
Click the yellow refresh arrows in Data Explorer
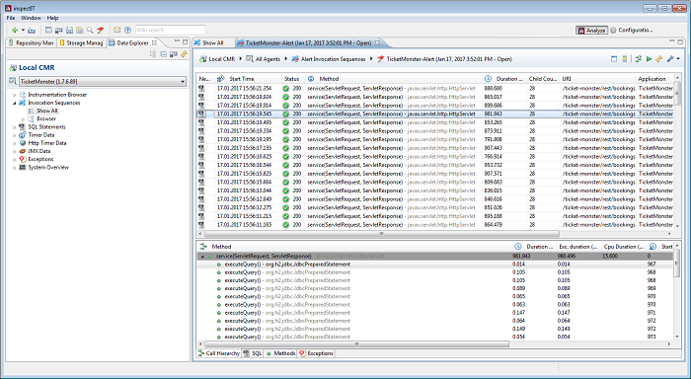(x=184, y=54)
